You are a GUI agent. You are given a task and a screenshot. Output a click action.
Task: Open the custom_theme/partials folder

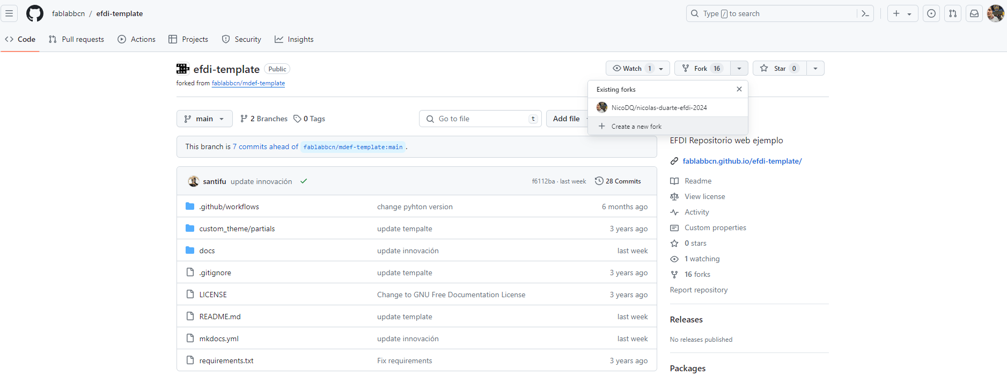[237, 229]
